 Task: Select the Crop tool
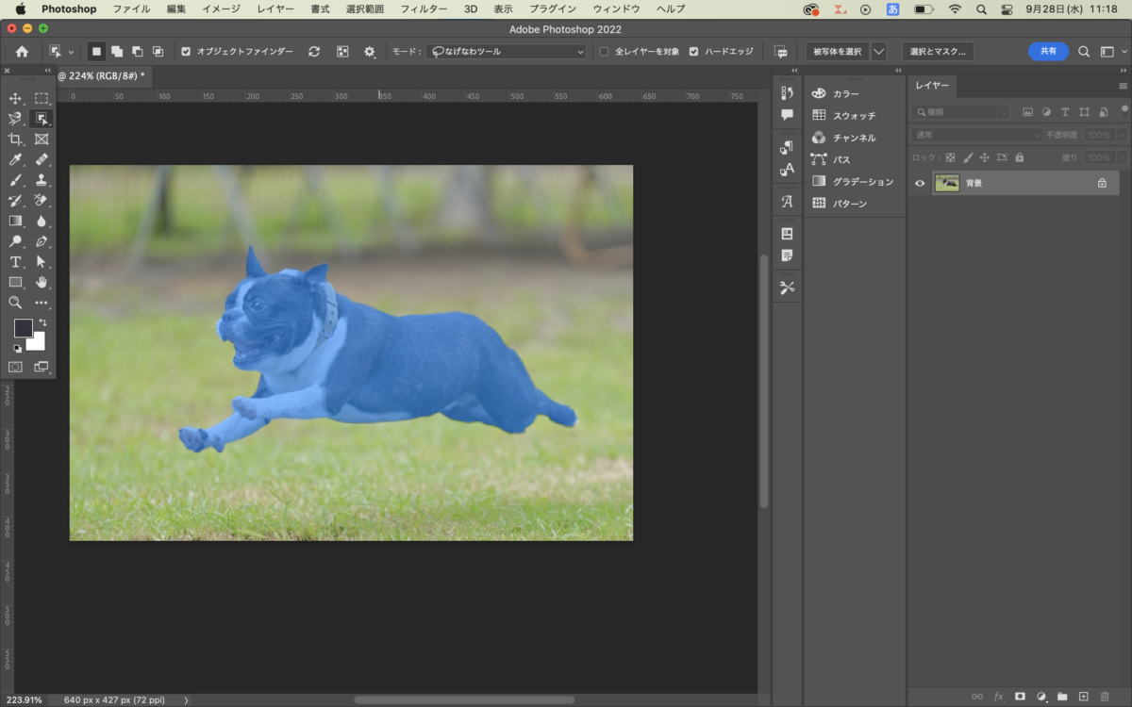click(x=15, y=140)
